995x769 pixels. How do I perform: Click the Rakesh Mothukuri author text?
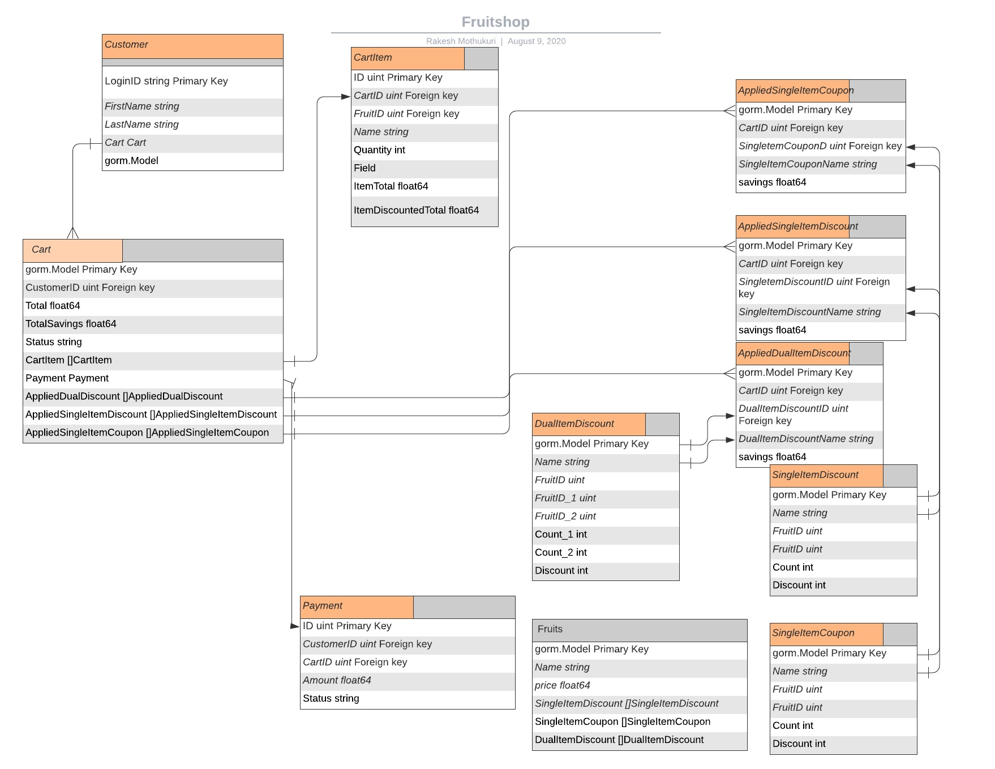(x=461, y=41)
